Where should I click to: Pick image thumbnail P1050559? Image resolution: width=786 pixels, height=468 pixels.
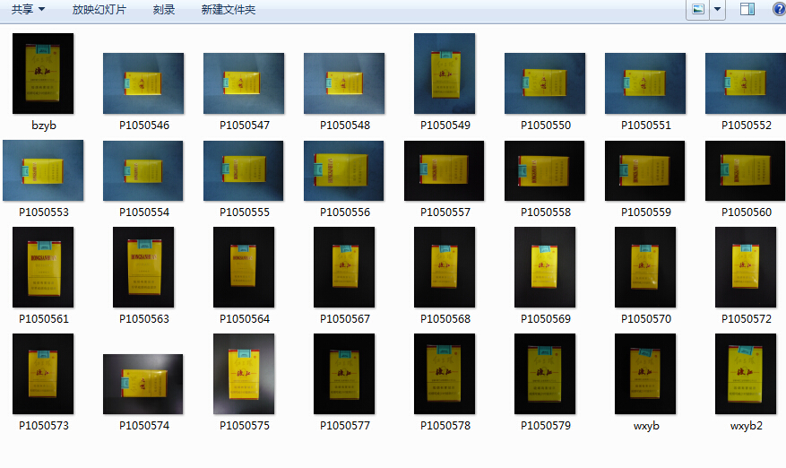(x=644, y=170)
